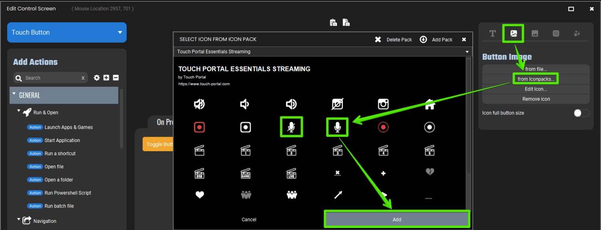Select the crossed-out Instagram icon

337,105
